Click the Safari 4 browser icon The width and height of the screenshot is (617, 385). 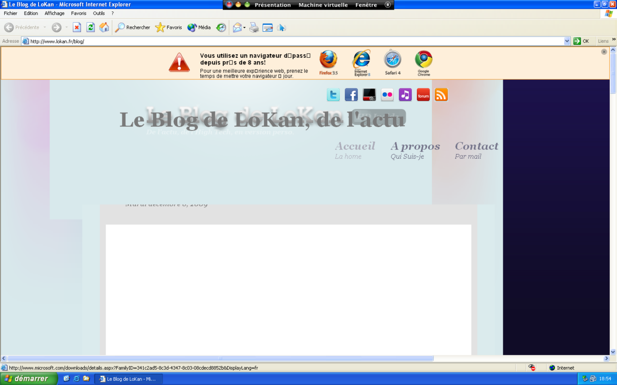(392, 63)
